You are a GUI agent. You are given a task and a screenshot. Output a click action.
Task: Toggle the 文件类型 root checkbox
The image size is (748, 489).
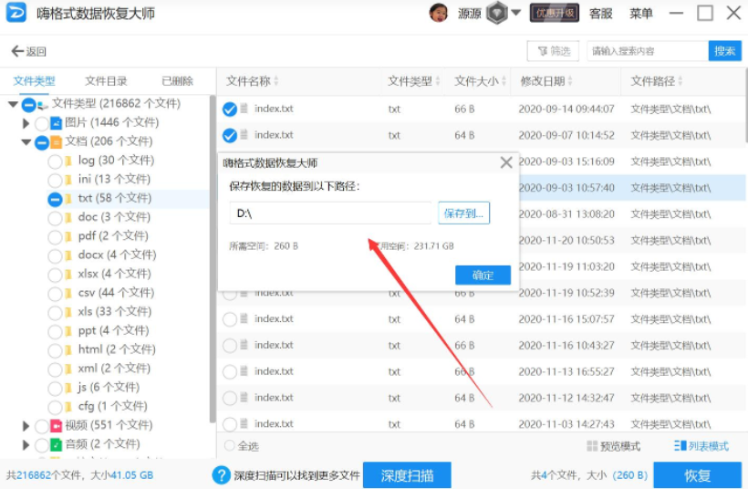pos(28,105)
